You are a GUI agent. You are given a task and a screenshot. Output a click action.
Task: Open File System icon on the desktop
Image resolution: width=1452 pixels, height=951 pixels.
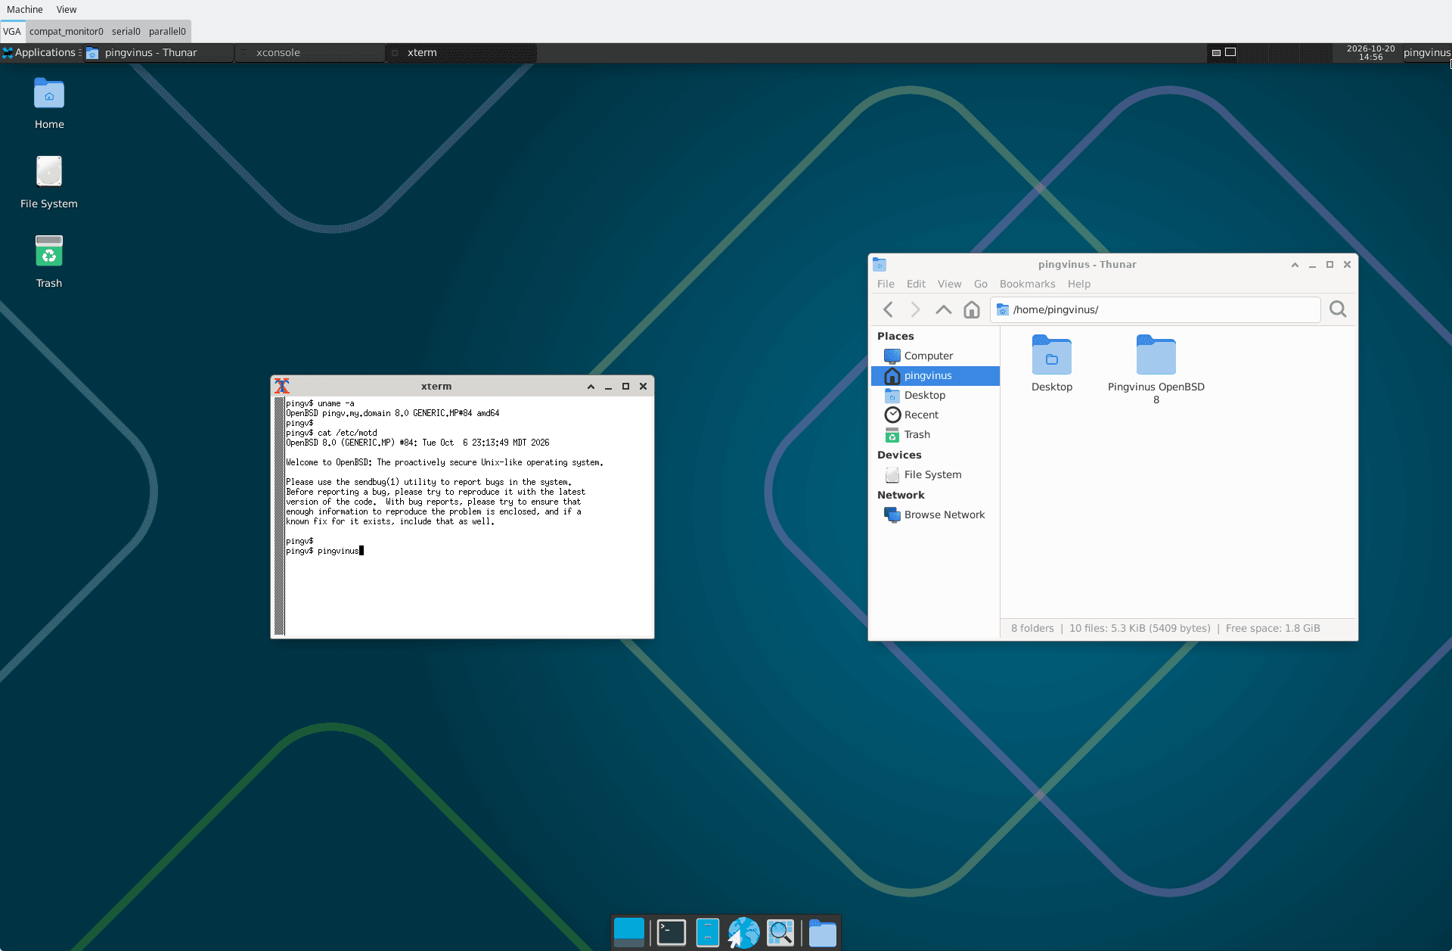49,183
